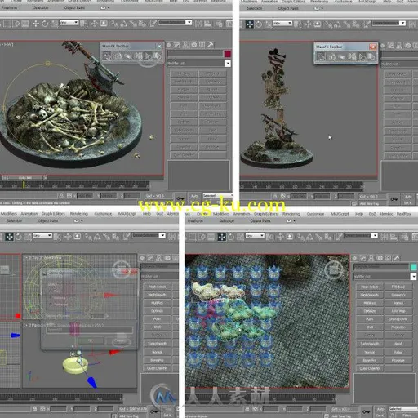Open Customize menu in bottom-right screenshot
418x418 pixels.
(315, 214)
